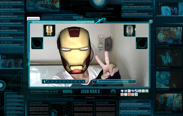The height and width of the screenshot is (116, 183).
Task: Share via Windows Live butterfly icon
Action: [122, 91]
